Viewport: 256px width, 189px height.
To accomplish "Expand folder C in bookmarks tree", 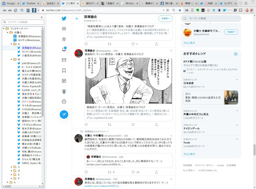I will (x=11, y=167).
